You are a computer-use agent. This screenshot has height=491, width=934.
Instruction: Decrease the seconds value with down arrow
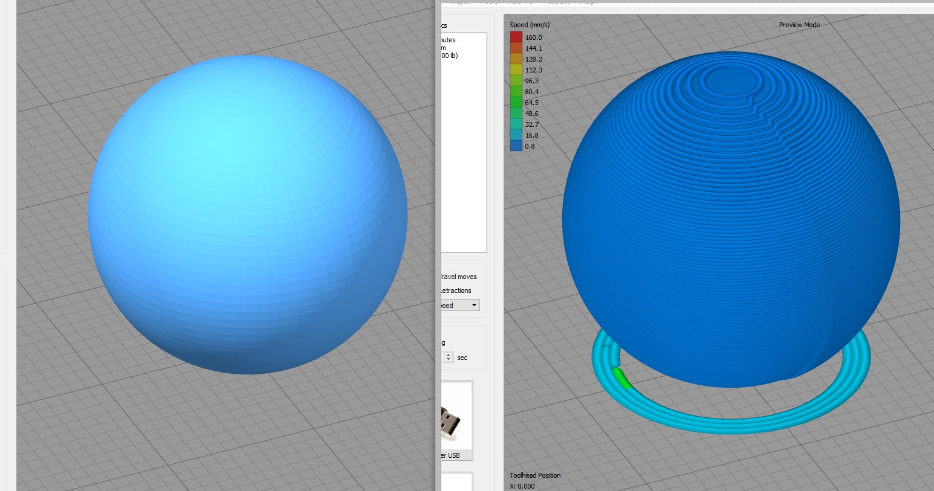pos(448,360)
